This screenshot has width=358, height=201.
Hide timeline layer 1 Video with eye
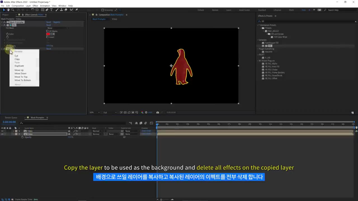coord(2,131)
